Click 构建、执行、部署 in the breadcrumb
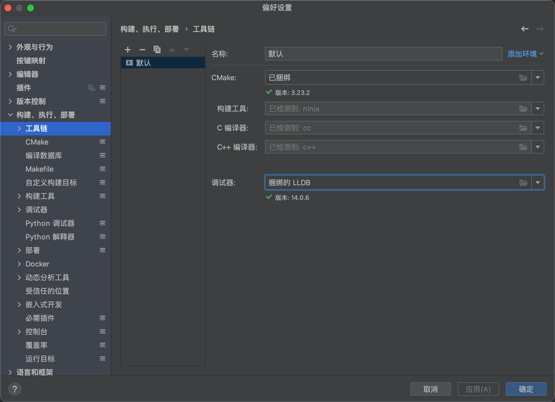 [x=150, y=29]
